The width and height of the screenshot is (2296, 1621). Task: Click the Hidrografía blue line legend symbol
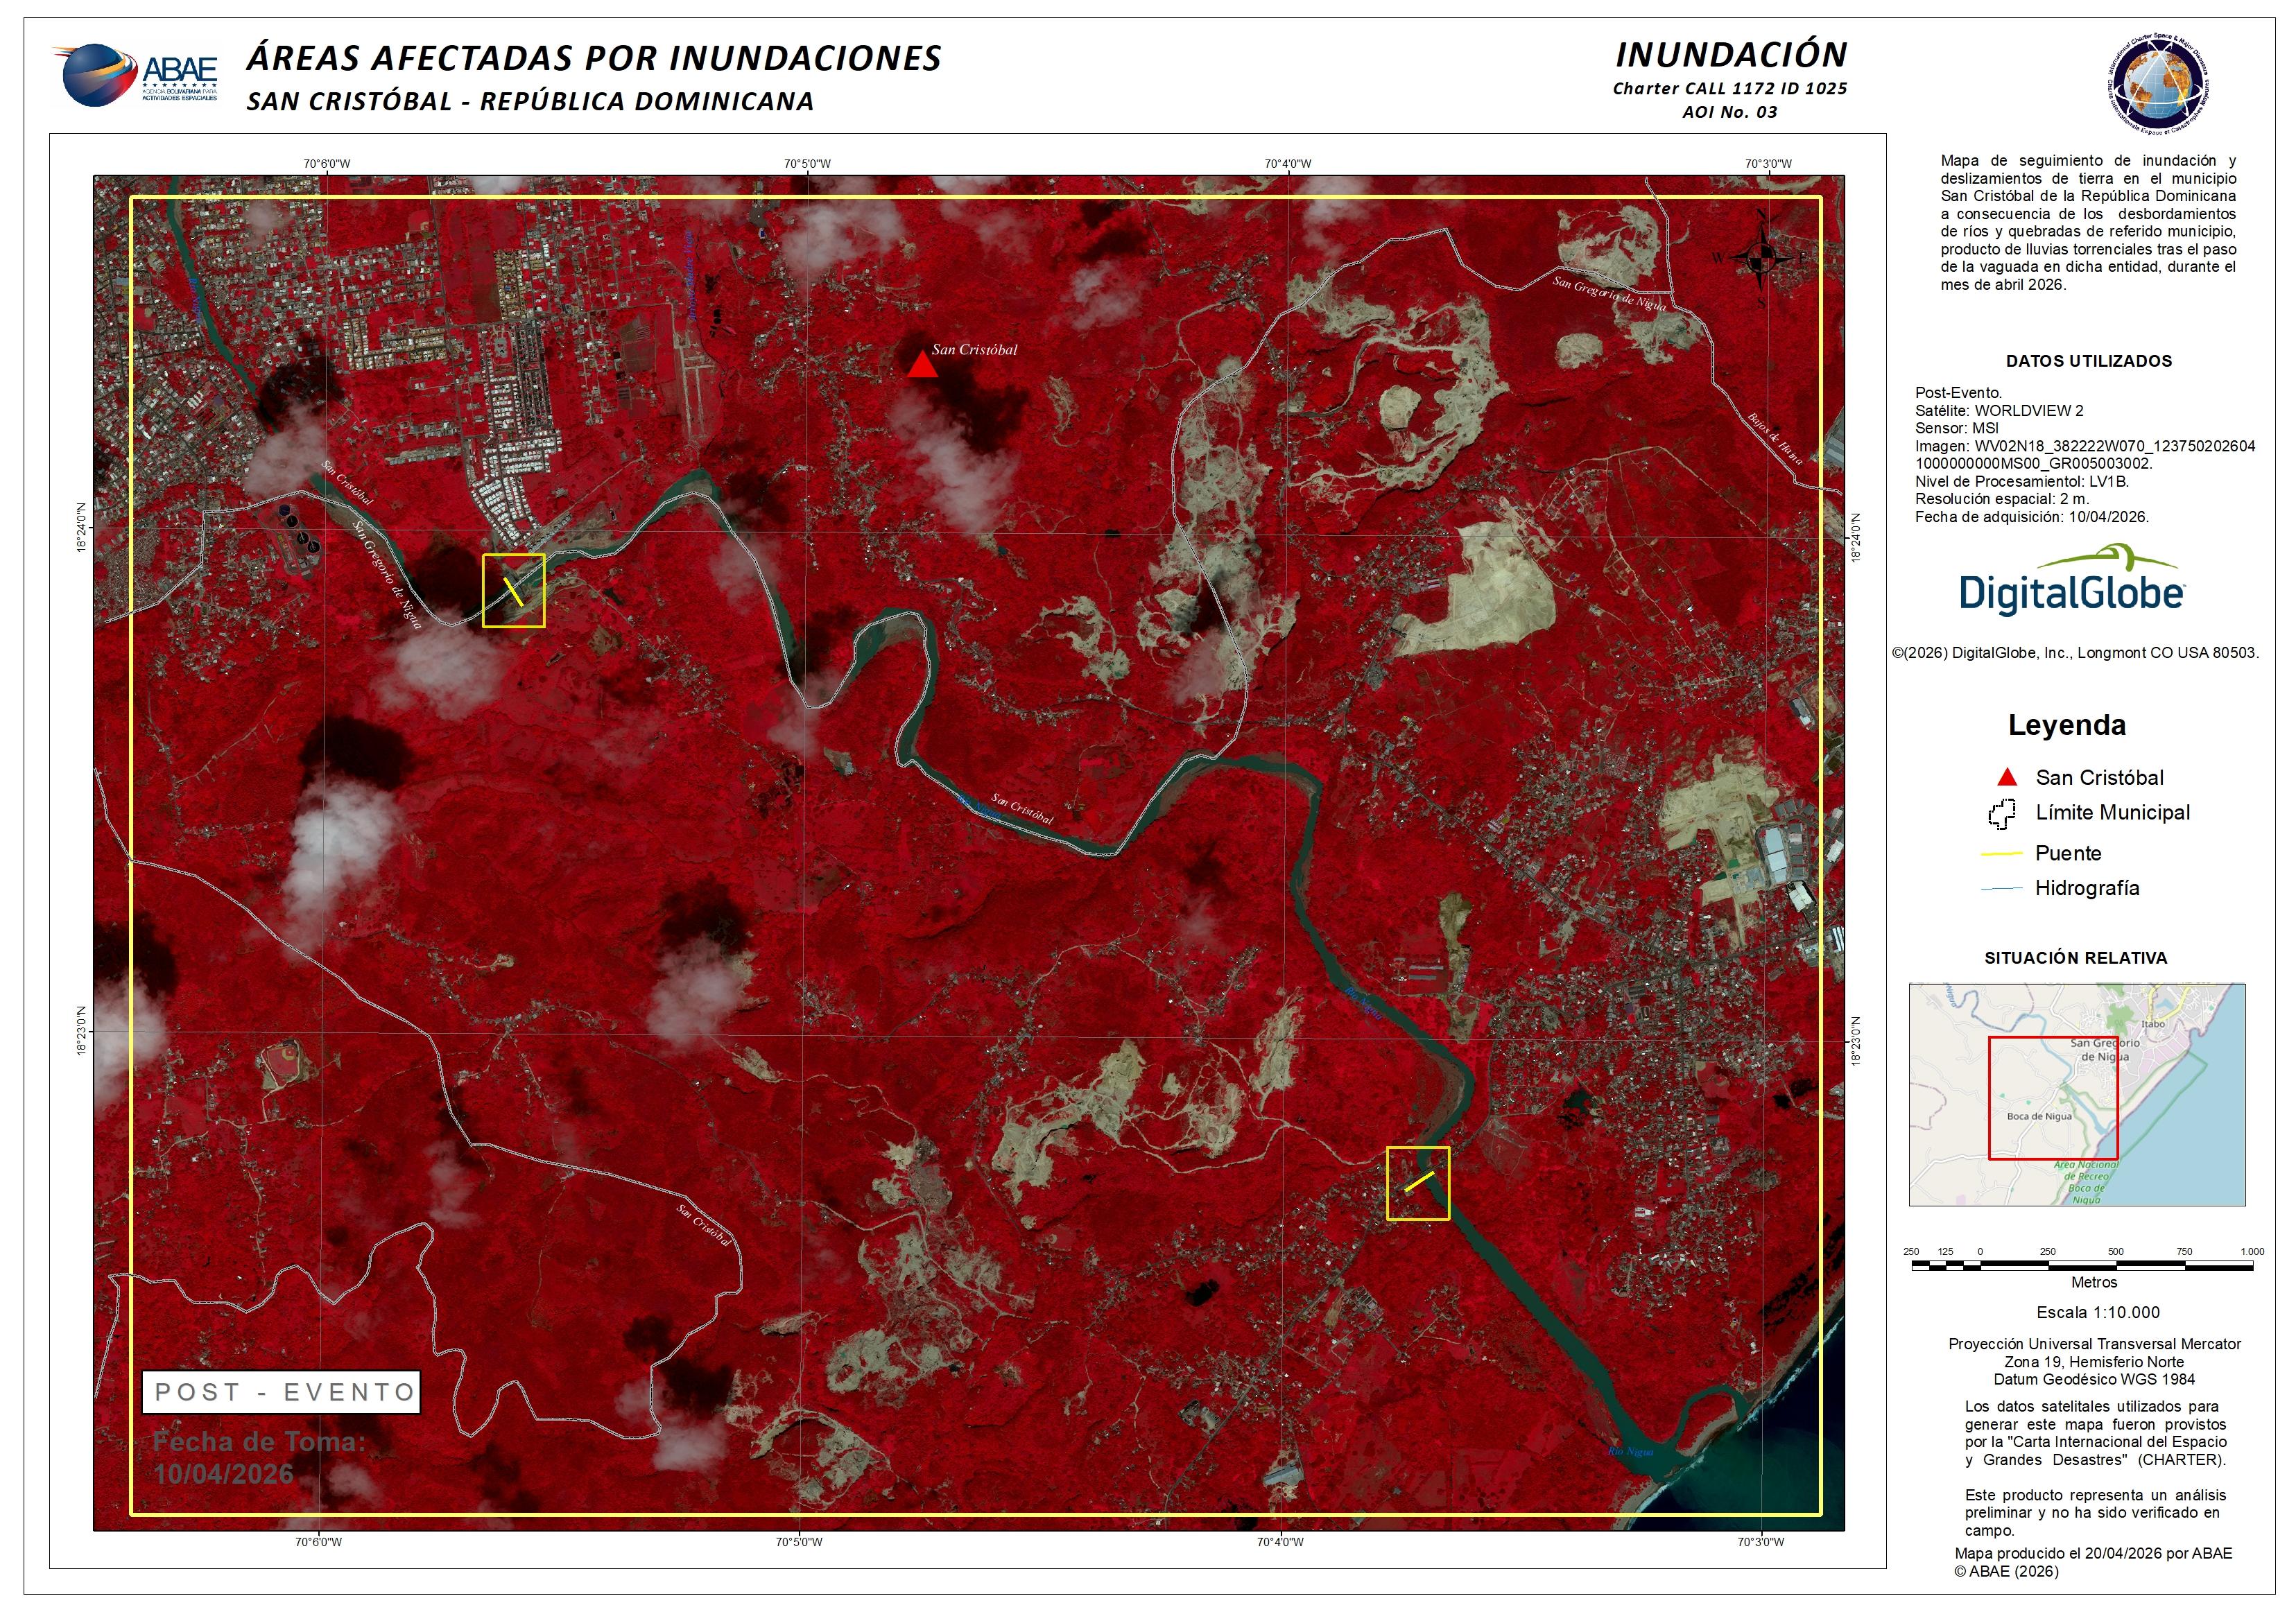click(x=2002, y=888)
